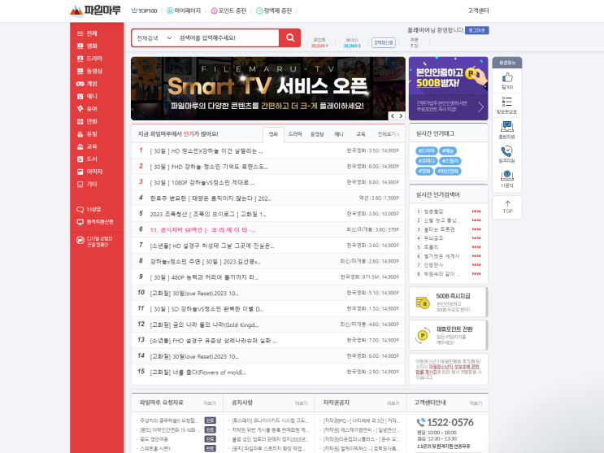
Task: Click the #스릴러 popular tag
Action: pos(450,161)
